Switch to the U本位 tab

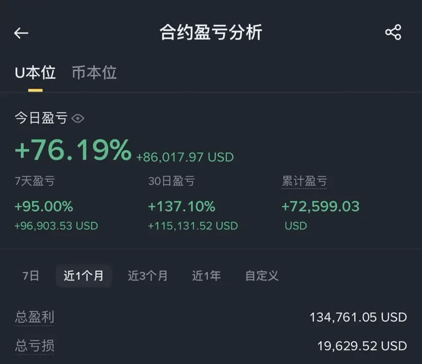point(35,73)
